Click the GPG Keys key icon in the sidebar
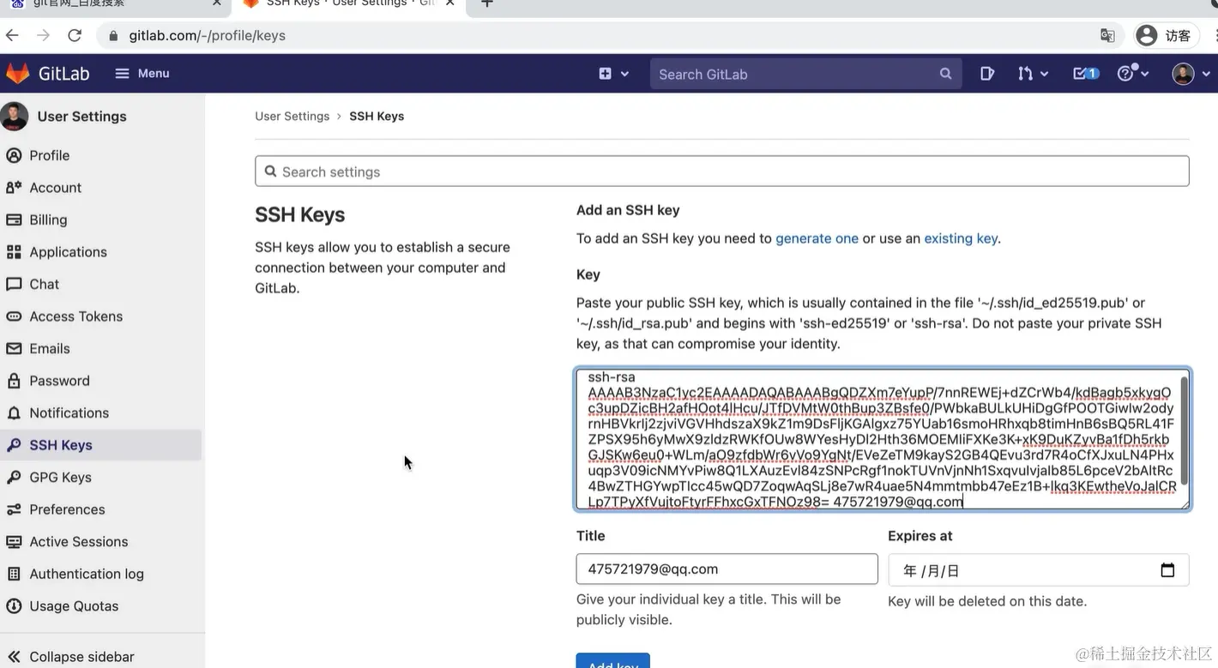 pos(14,478)
